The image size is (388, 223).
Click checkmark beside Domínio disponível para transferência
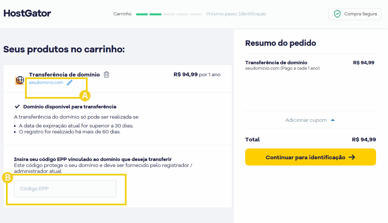point(17,107)
